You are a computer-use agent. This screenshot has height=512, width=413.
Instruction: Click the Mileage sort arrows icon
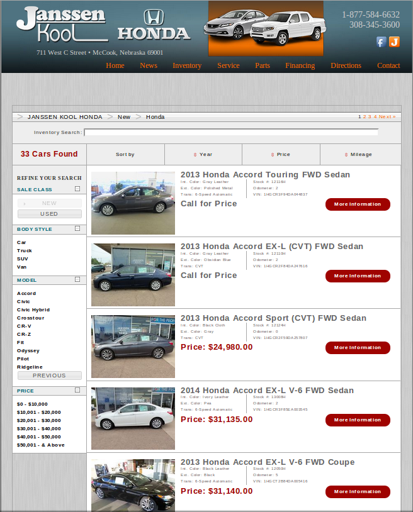click(346, 155)
